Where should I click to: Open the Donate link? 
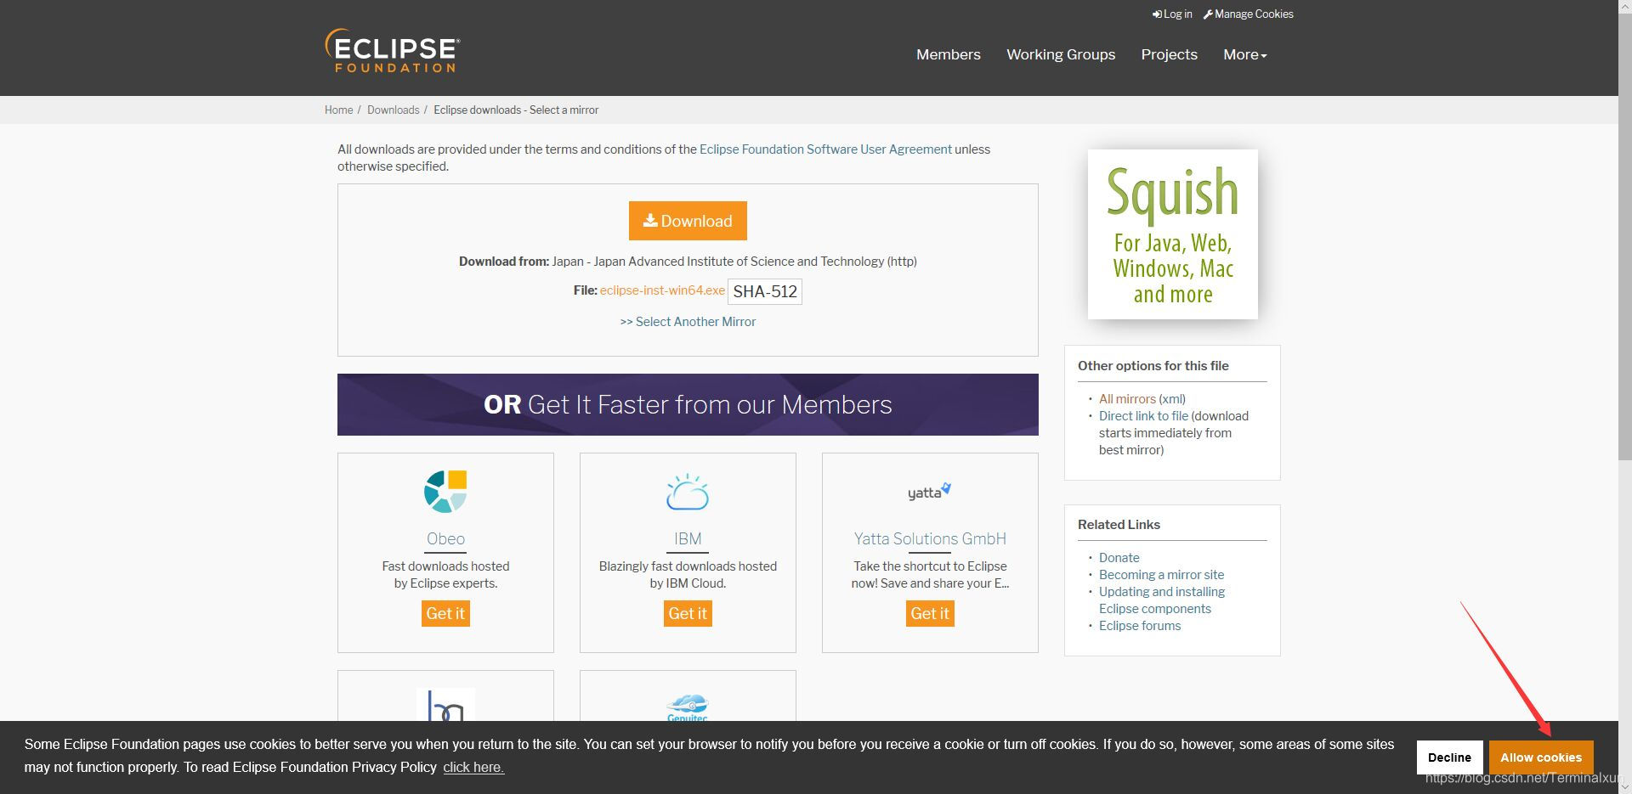tap(1119, 557)
